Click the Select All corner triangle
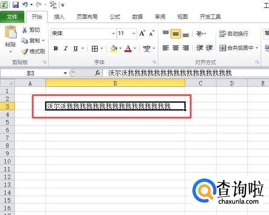Viewport: 269px width, 215px height. tap(7, 83)
